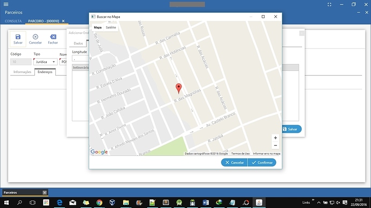Image resolution: width=371 pixels, height=208 pixels.
Task: Confirm the map location with Confirmar
Action: point(262,162)
